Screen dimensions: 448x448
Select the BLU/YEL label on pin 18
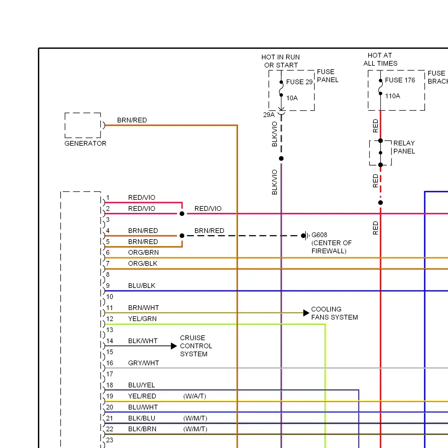coord(142,385)
